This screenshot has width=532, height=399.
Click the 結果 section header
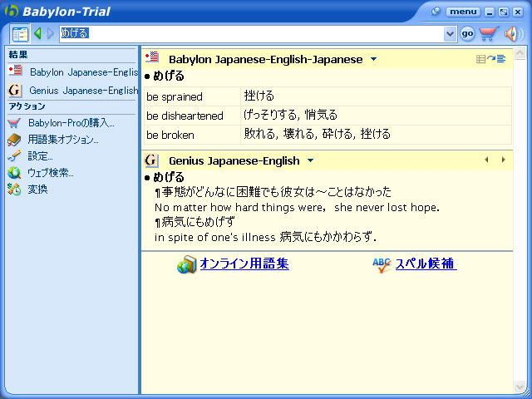(x=18, y=54)
